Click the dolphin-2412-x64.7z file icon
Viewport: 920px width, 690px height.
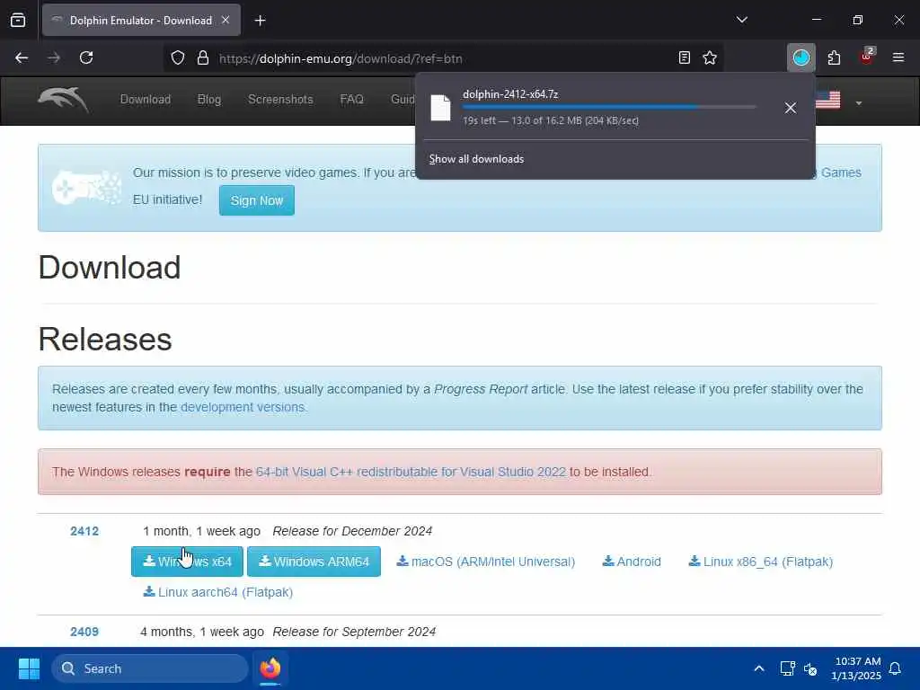pyautogui.click(x=440, y=108)
